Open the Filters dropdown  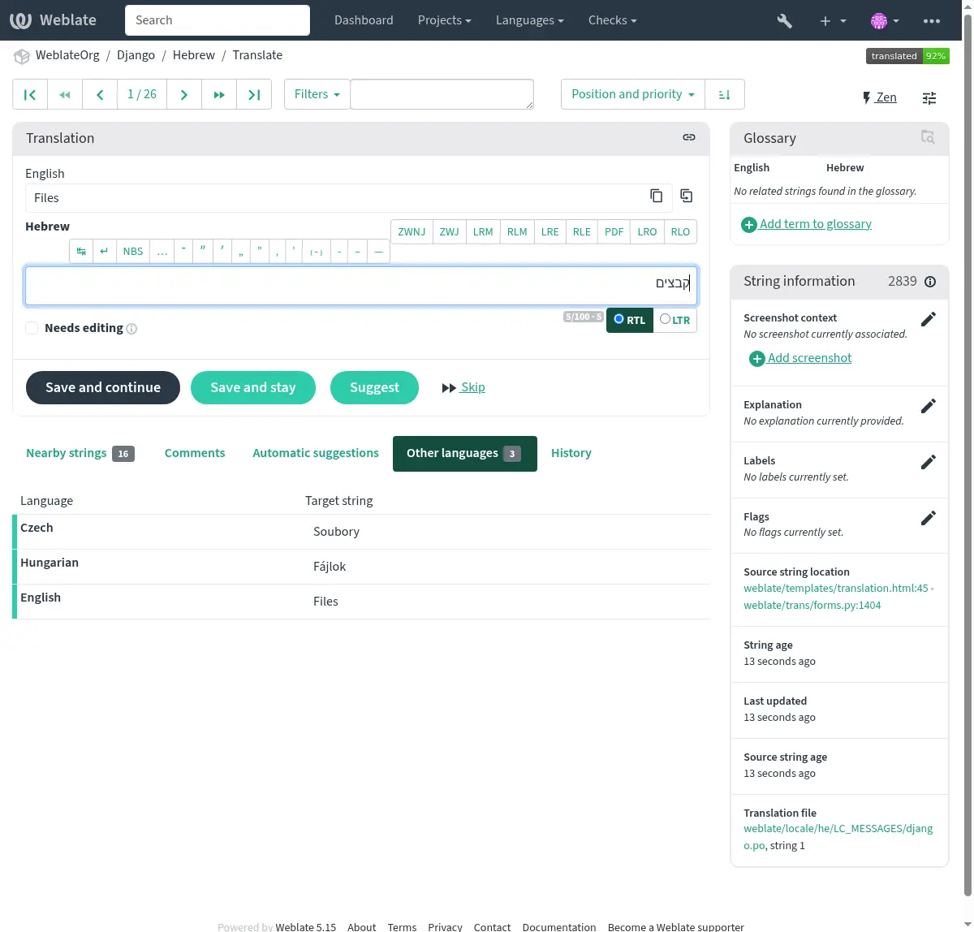pos(317,94)
